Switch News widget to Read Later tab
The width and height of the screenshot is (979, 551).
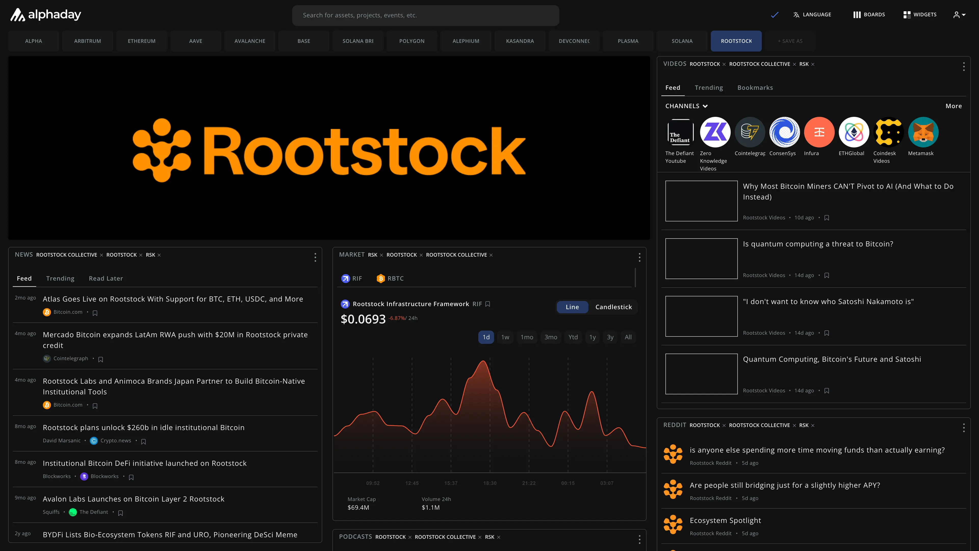pos(106,279)
